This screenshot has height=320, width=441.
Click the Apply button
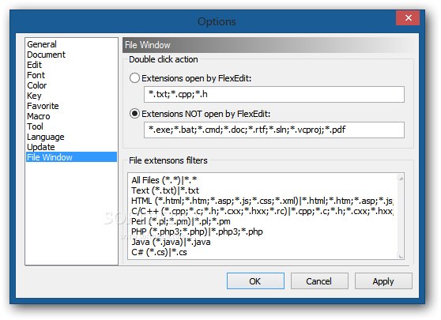[383, 281]
